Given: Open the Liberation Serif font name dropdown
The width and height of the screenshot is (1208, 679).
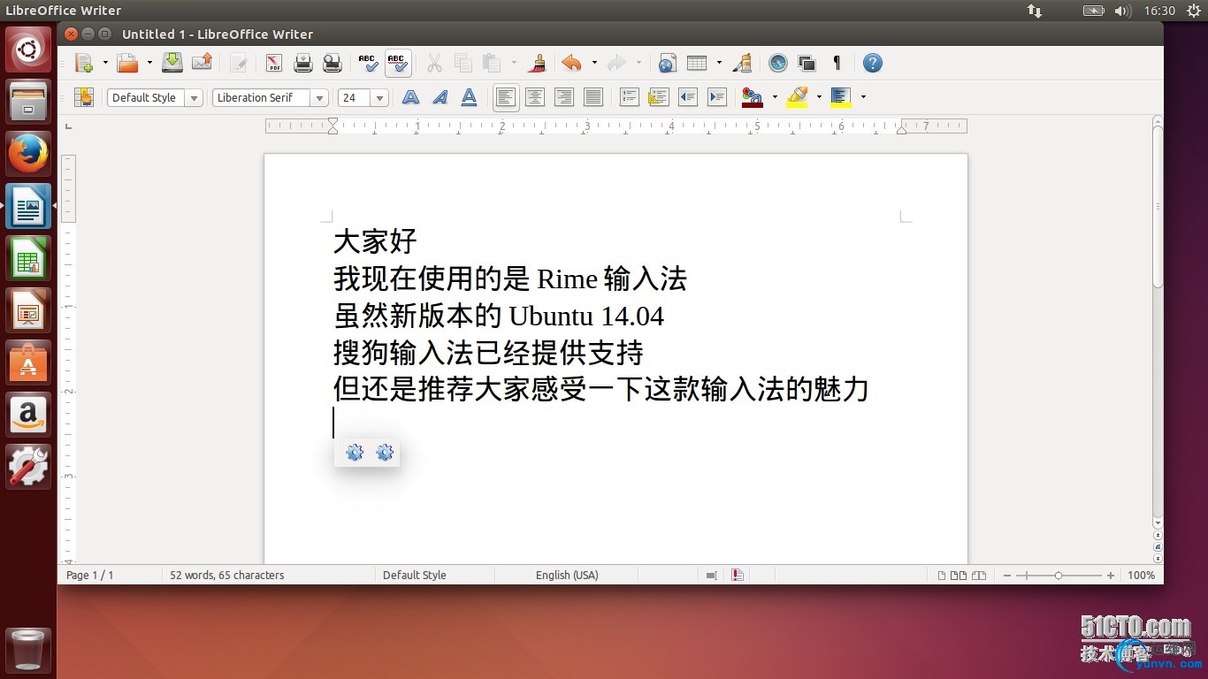Looking at the screenshot, I should pyautogui.click(x=319, y=98).
